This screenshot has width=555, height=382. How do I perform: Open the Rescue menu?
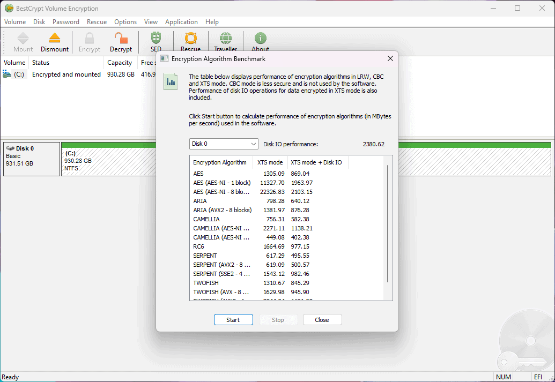[x=97, y=22]
